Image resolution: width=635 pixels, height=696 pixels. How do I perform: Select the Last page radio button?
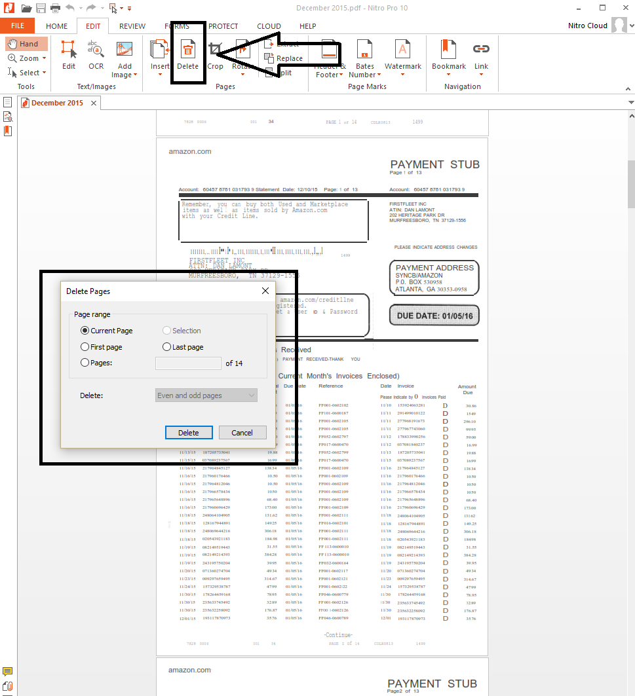click(166, 346)
